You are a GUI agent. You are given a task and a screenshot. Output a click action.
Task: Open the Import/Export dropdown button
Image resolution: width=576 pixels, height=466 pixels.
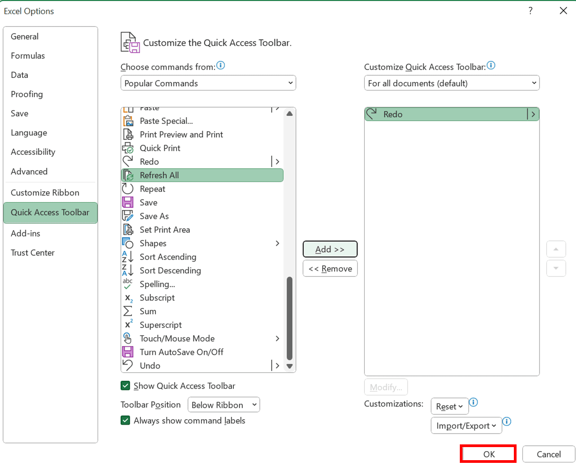coord(466,425)
